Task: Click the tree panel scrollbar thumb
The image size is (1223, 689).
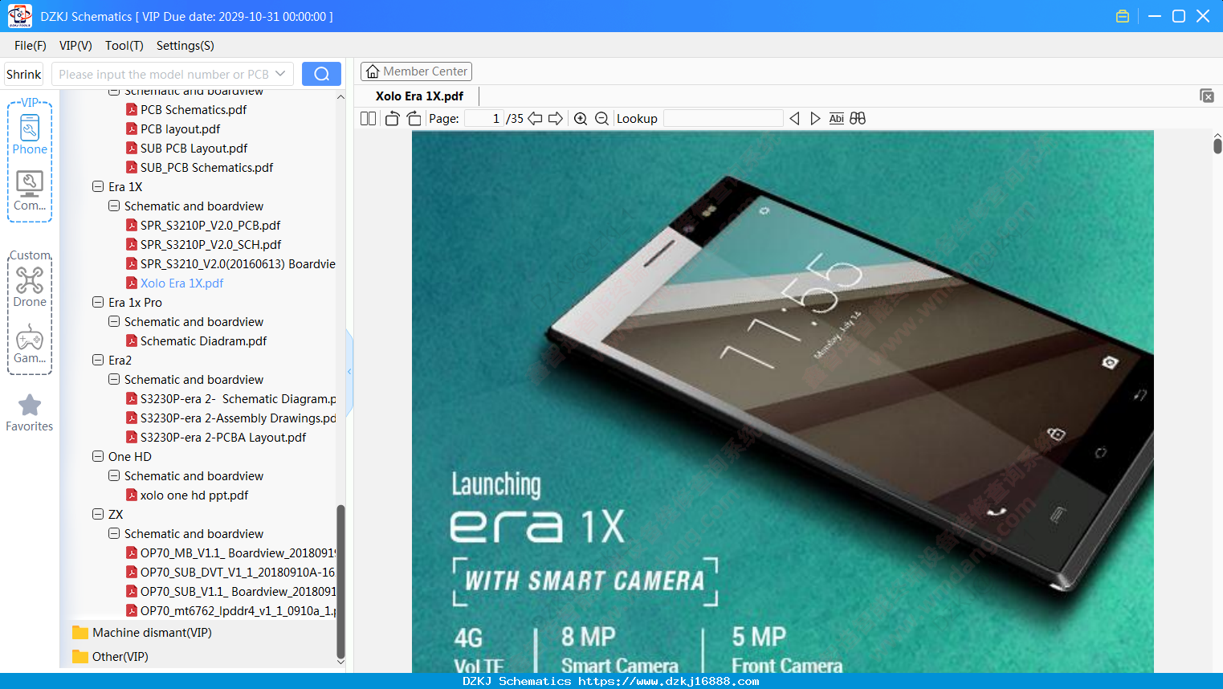Action: pyautogui.click(x=340, y=582)
